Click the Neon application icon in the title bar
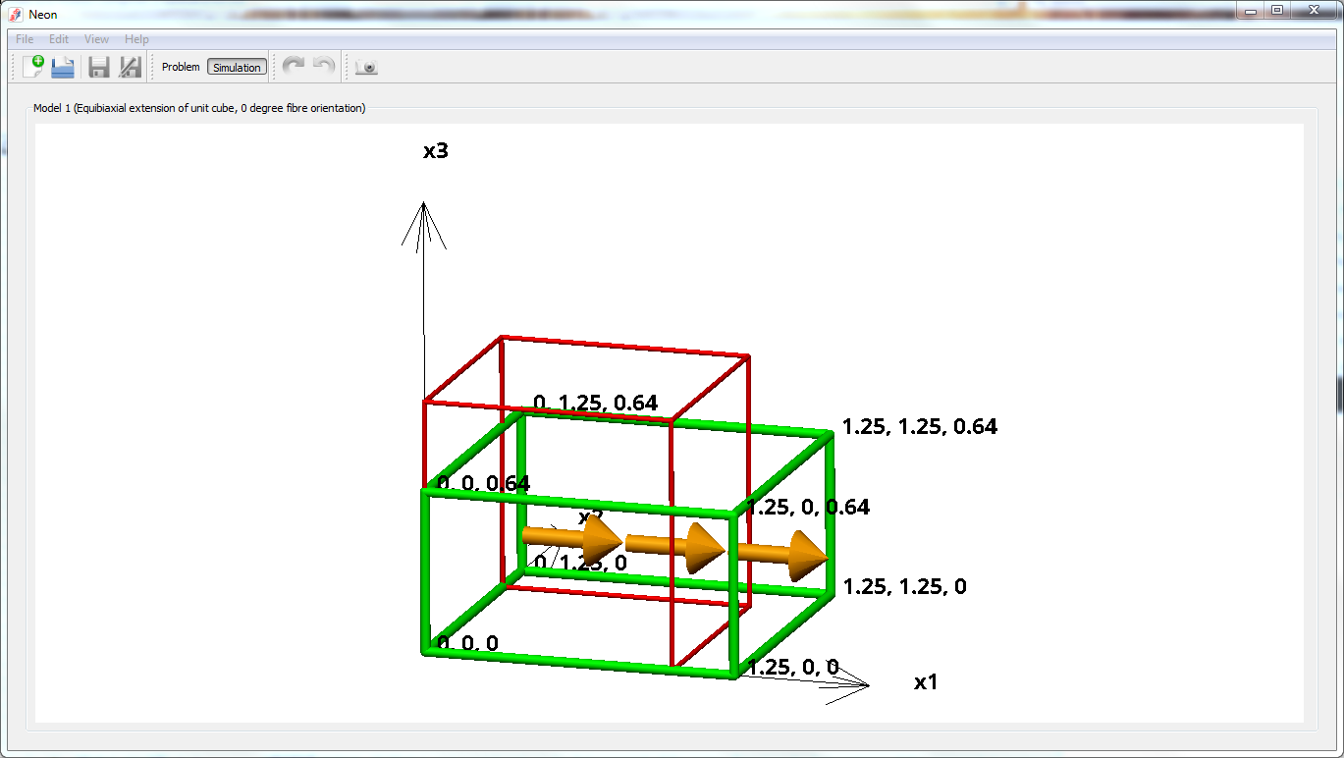The width and height of the screenshot is (1344, 758). 16,14
